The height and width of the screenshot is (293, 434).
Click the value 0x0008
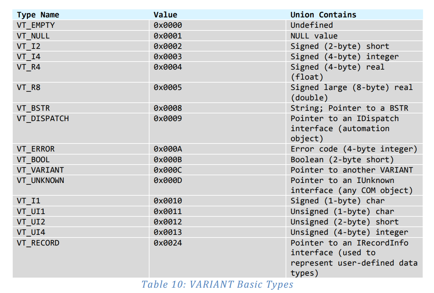(x=168, y=108)
